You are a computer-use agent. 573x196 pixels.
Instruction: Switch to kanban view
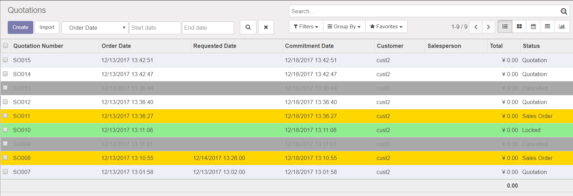519,27
